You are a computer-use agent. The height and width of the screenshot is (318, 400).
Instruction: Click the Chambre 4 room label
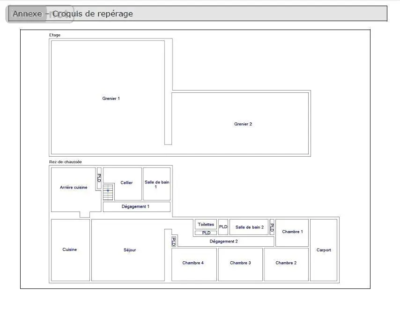coord(193,263)
